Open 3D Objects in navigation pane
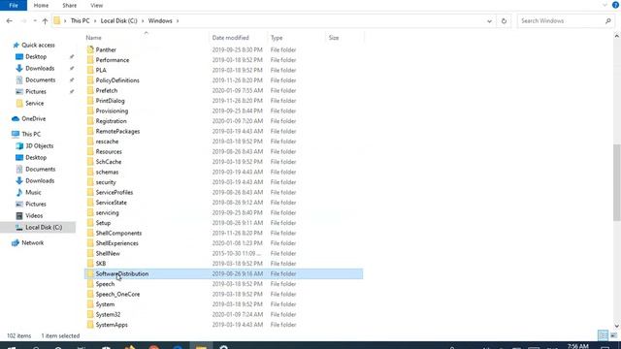The height and width of the screenshot is (349, 621). click(39, 145)
